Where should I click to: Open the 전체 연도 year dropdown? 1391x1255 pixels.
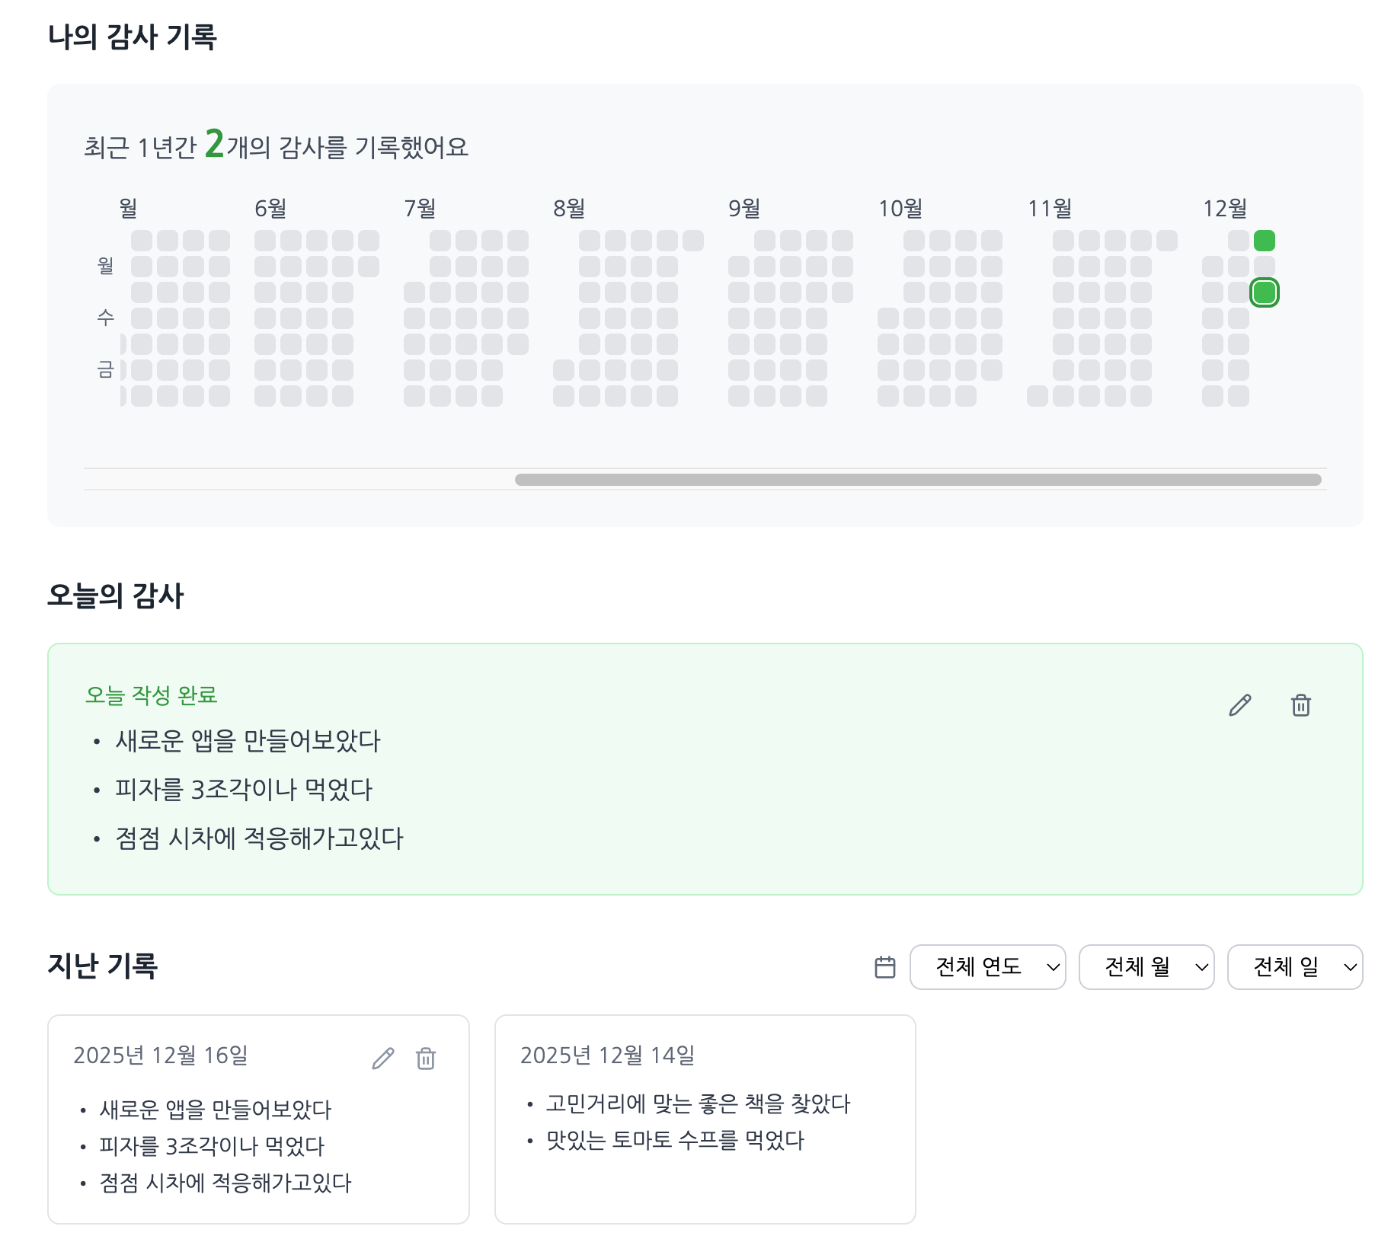988,967
